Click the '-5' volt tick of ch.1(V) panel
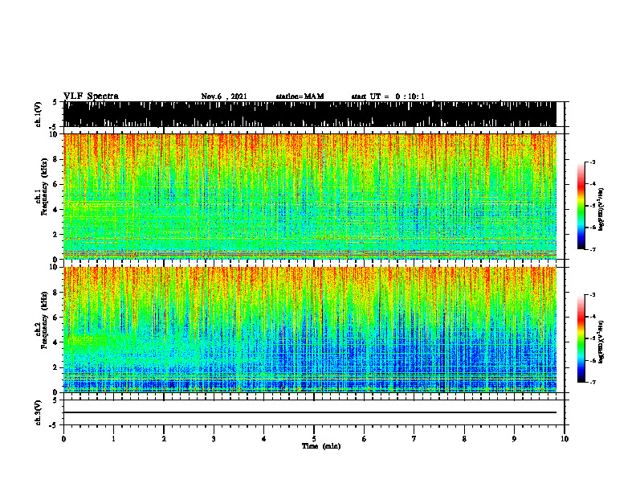 point(54,127)
